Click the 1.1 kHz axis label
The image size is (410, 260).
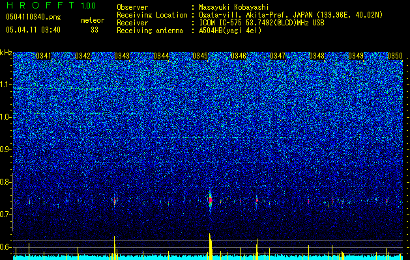pos(5,84)
